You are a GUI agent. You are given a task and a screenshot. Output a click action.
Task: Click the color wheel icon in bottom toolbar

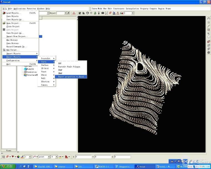(18, 157)
